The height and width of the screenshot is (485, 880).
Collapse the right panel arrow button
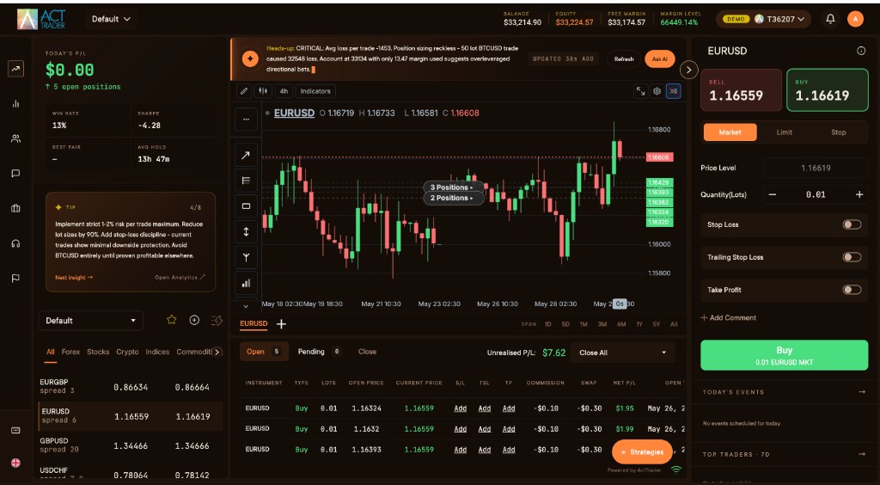pyautogui.click(x=688, y=70)
